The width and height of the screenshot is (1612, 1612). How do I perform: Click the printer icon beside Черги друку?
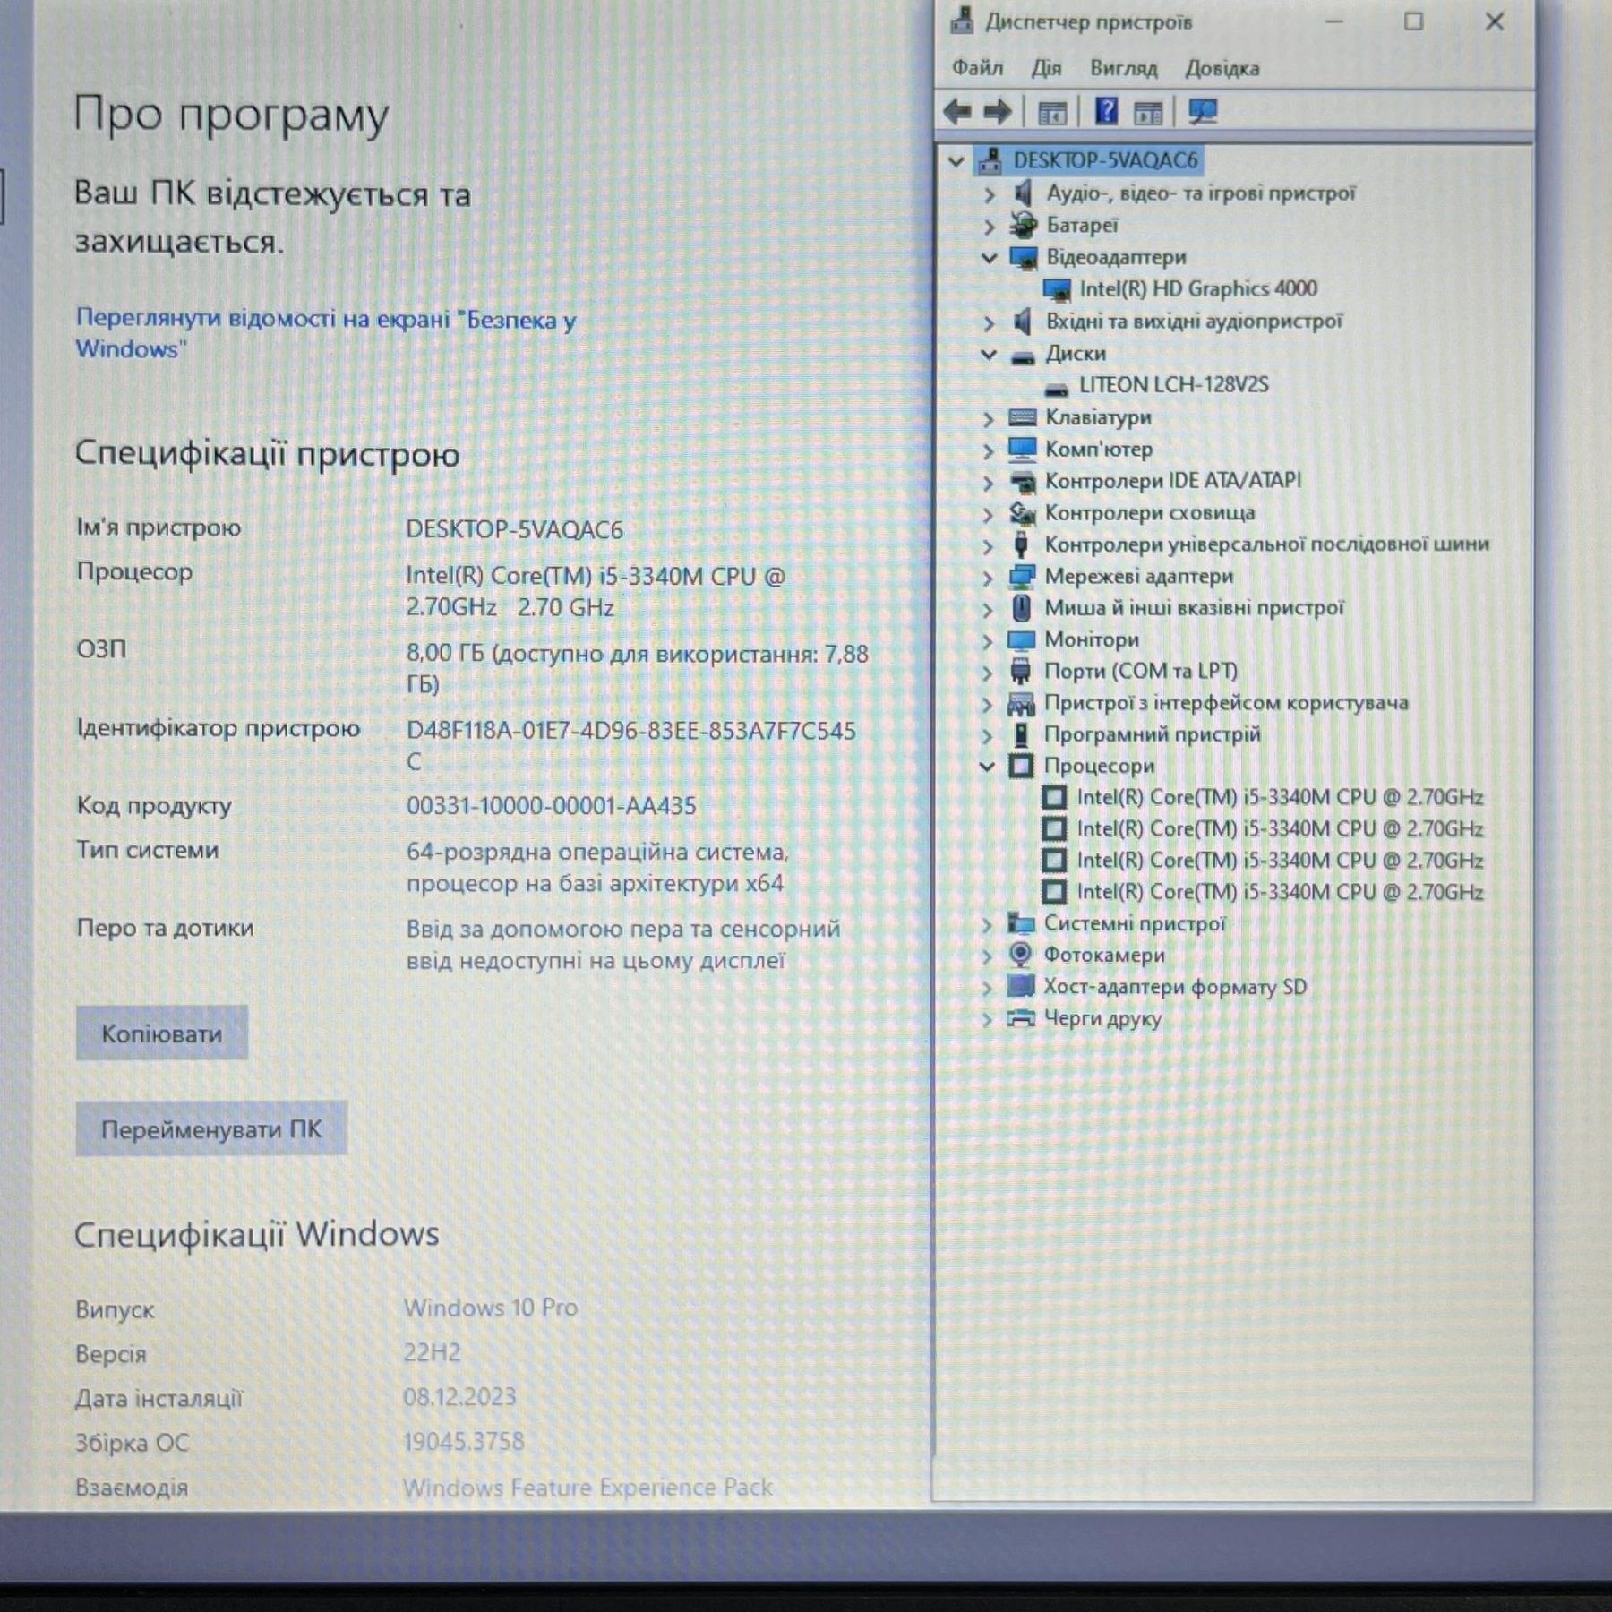coord(1020,1018)
